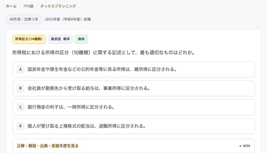Click the question text about 所得の区分
Screen dimensions: 267x153
click(104, 52)
